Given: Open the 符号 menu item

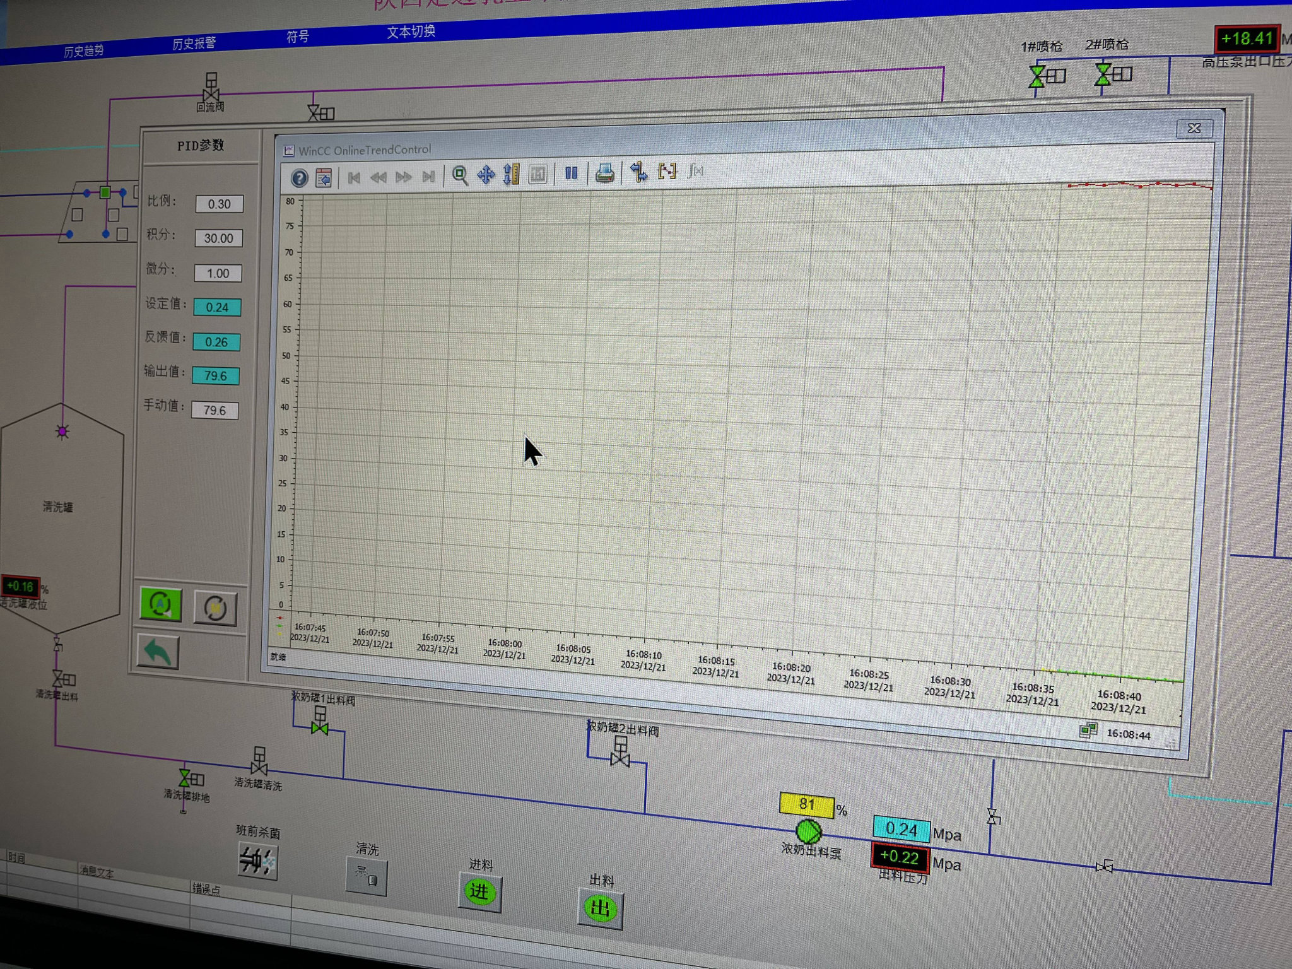Looking at the screenshot, I should pyautogui.click(x=298, y=37).
